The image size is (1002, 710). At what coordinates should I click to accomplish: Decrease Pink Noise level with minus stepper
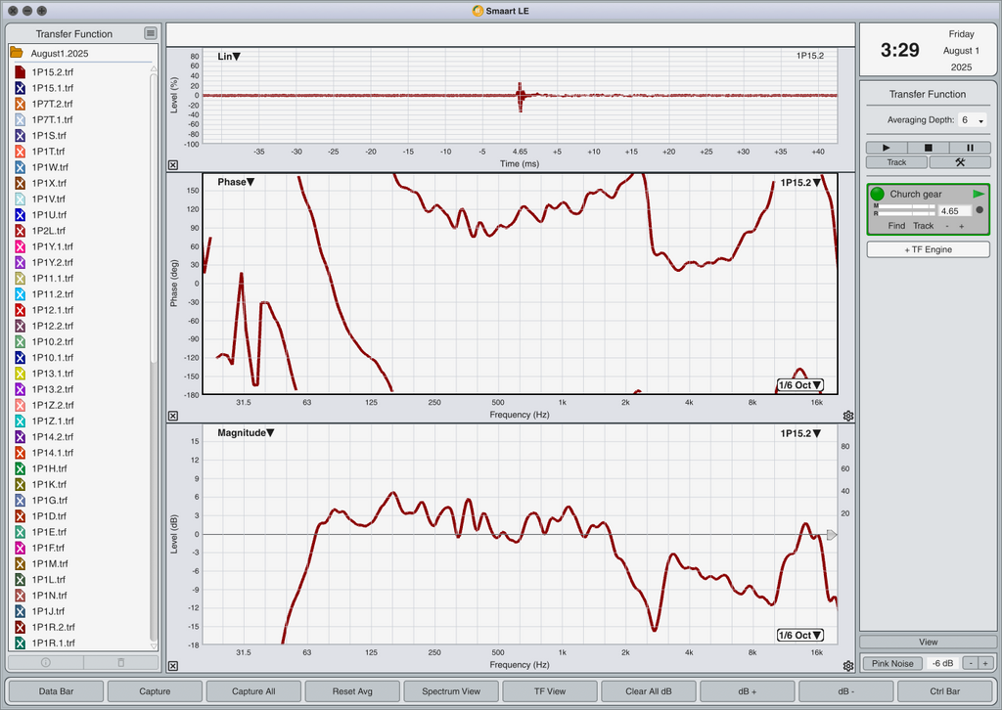[x=971, y=663]
